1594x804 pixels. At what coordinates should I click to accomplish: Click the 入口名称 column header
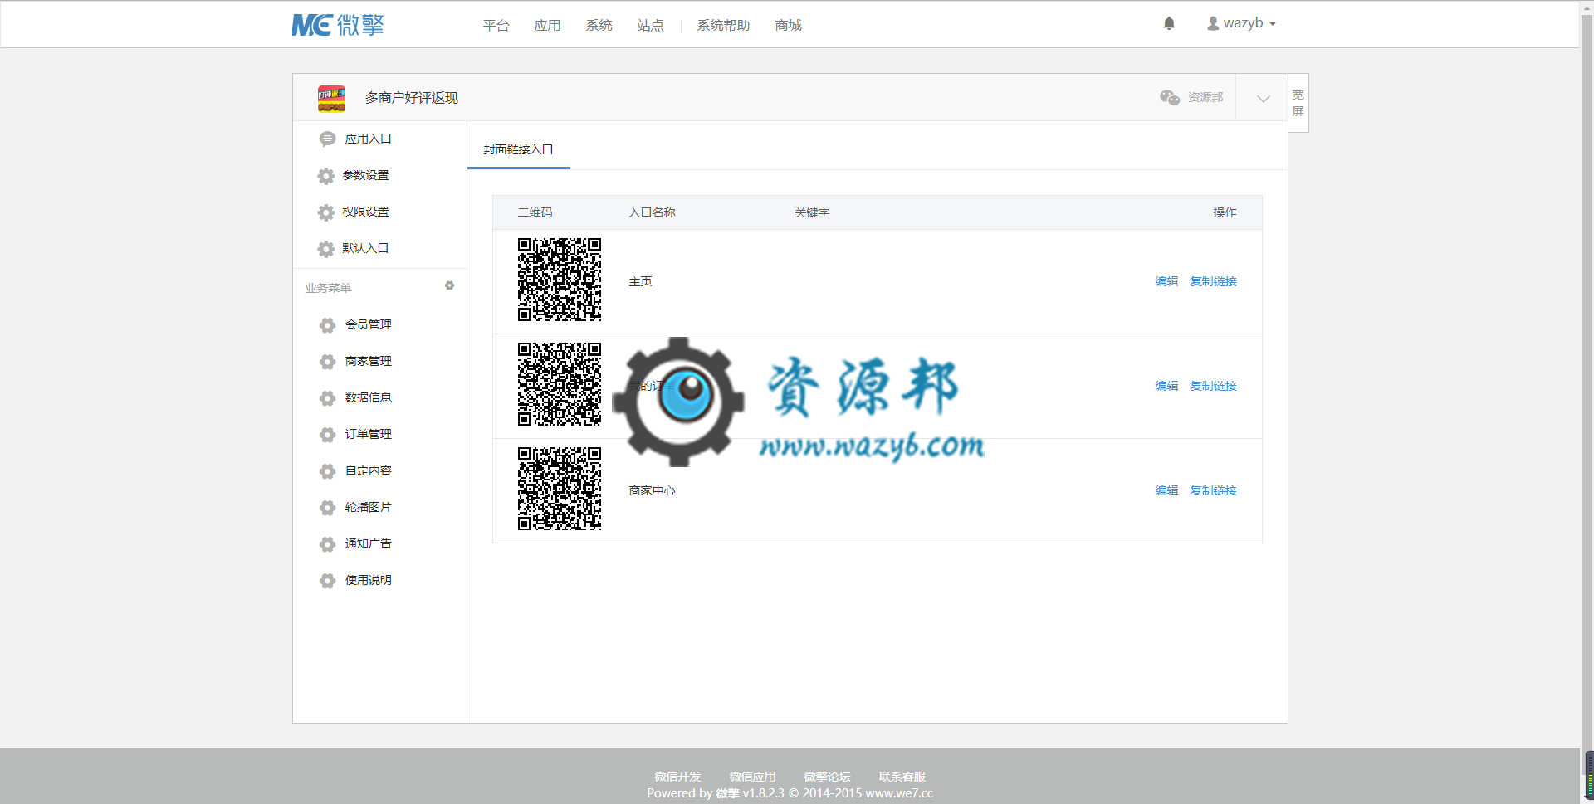tap(652, 213)
